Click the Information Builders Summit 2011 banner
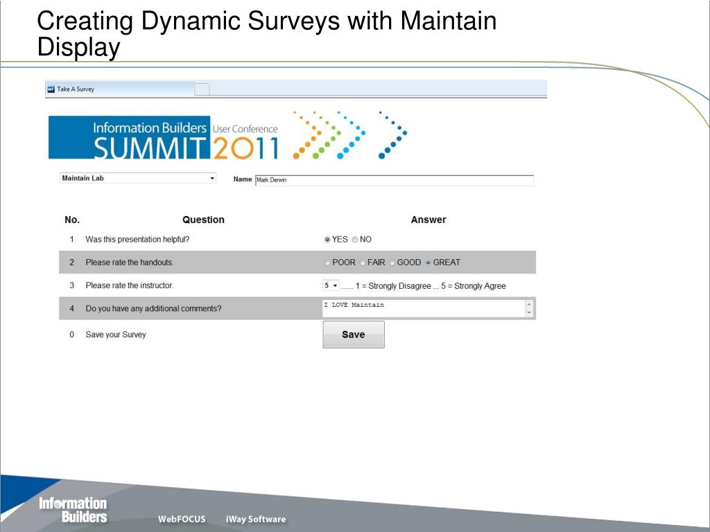Screen dimensions: 710x532 [164, 138]
